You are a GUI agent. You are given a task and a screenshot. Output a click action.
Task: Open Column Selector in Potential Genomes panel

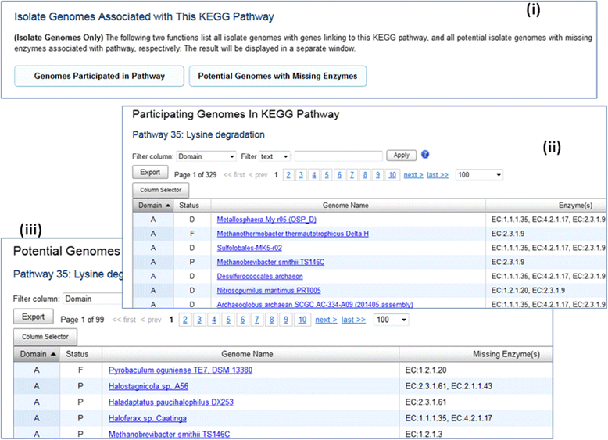tap(45, 337)
